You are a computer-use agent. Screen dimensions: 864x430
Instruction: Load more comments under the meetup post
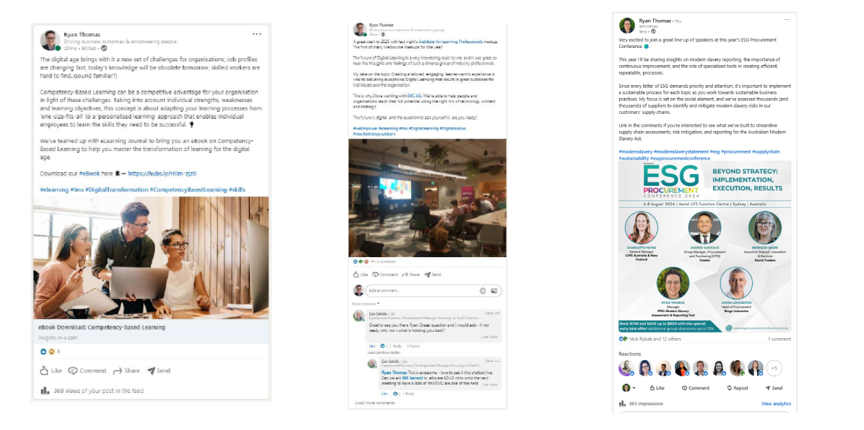[x=375, y=403]
